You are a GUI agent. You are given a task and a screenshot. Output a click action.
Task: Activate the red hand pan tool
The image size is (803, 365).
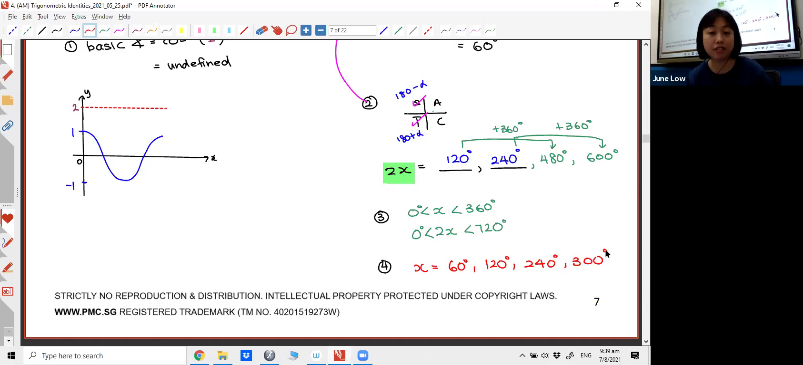point(277,30)
